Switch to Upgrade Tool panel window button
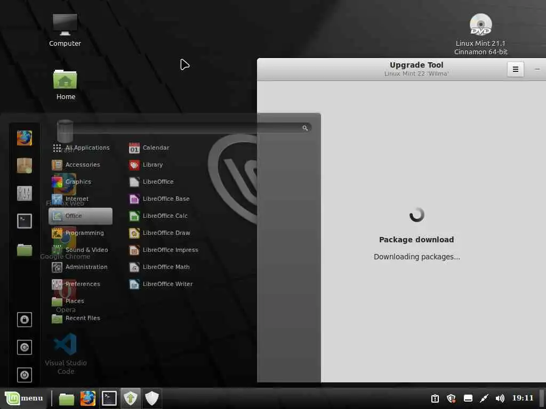The height and width of the screenshot is (409, 546). pyautogui.click(x=131, y=398)
